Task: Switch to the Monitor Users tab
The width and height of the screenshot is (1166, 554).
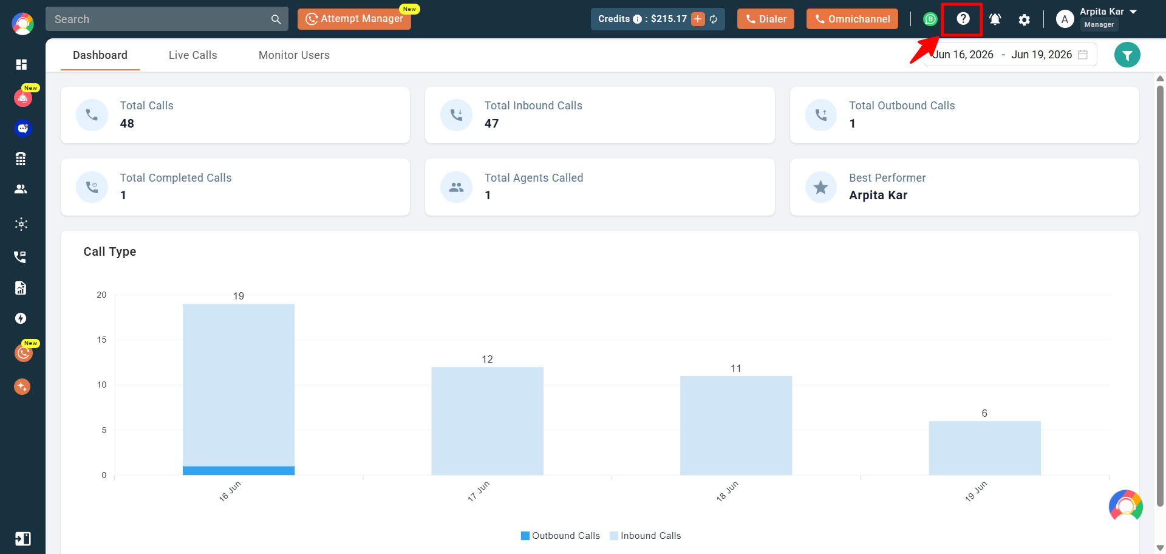Action: 294,55
